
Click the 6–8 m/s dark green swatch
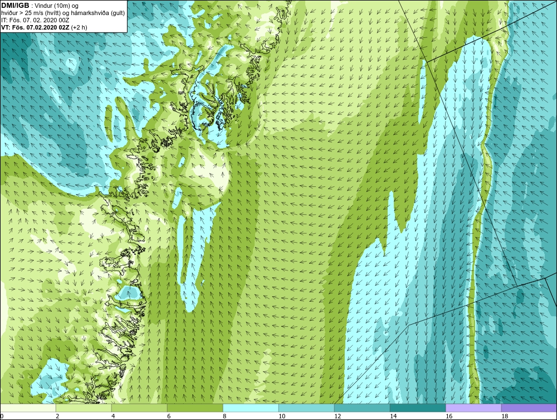195,408
